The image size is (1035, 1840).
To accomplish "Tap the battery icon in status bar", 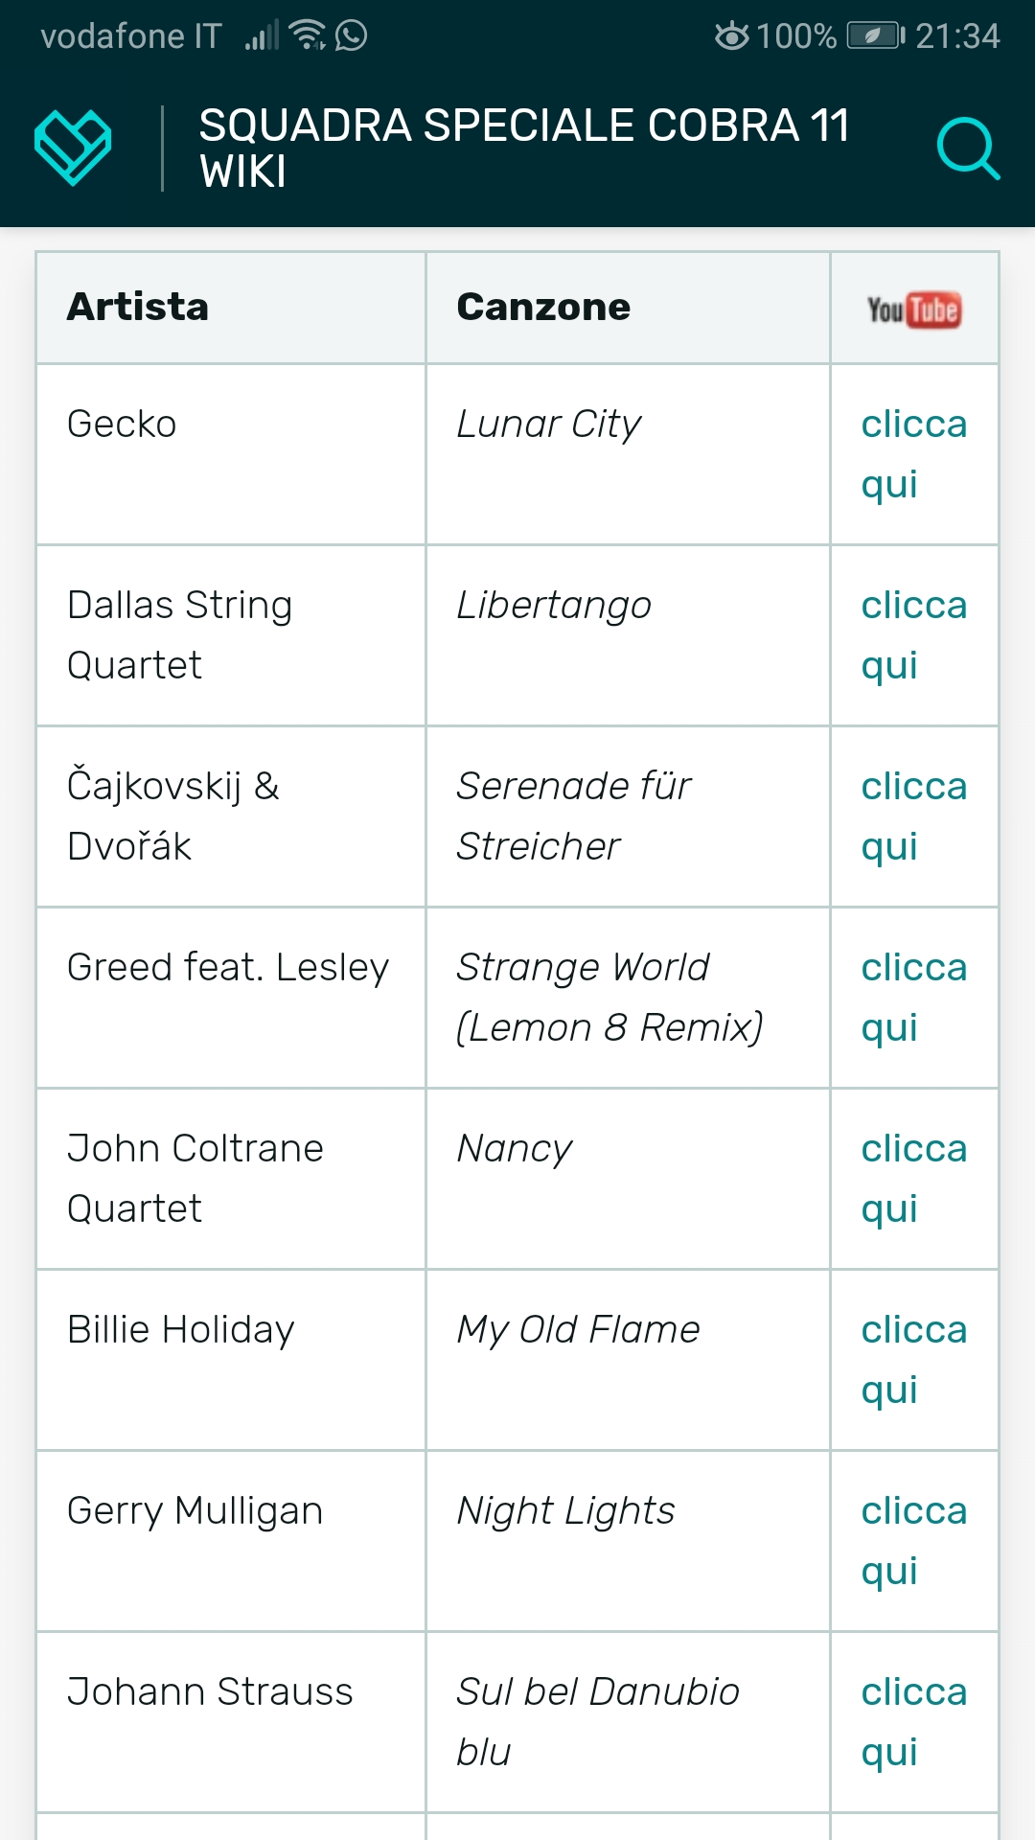I will pyautogui.click(x=875, y=36).
